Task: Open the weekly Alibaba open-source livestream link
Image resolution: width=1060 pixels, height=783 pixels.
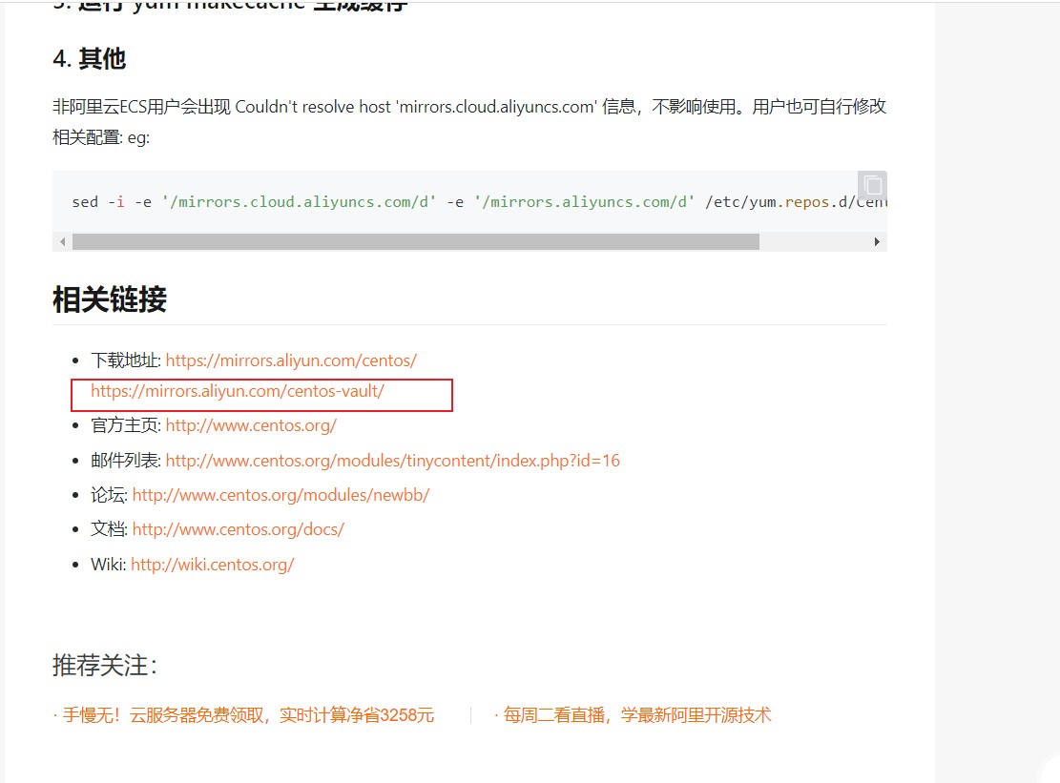Action: tap(633, 714)
